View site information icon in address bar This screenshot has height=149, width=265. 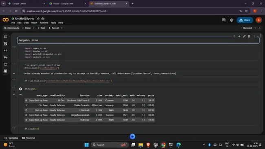click(x=24, y=11)
